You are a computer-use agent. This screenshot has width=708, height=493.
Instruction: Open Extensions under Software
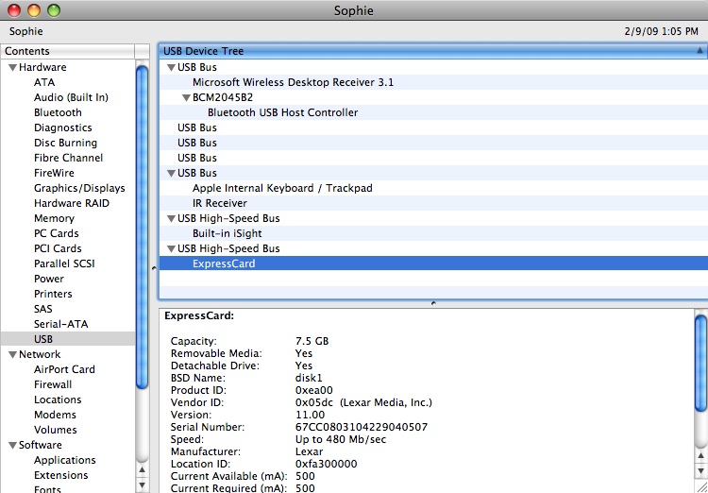coord(61,475)
